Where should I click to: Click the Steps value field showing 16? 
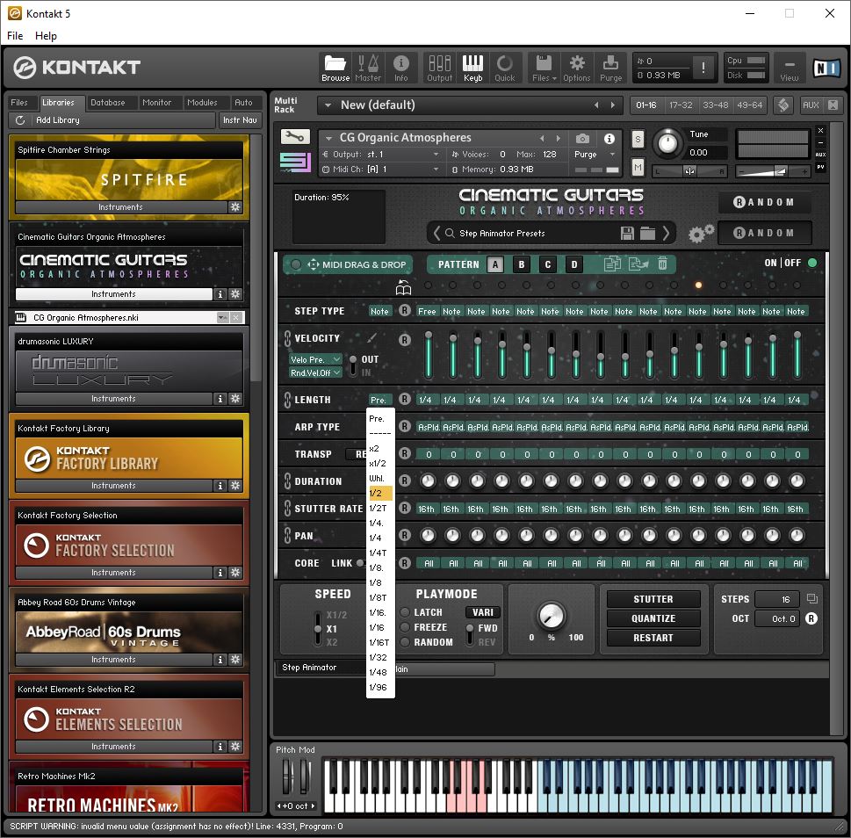pyautogui.click(x=776, y=599)
